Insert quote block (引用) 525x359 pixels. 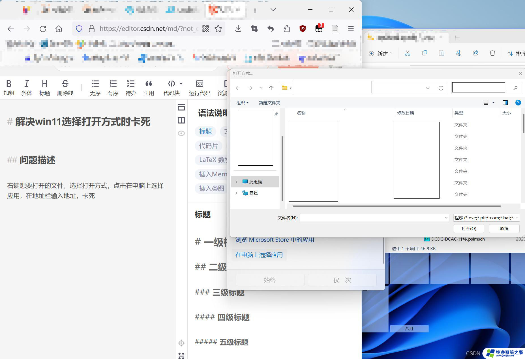pyautogui.click(x=149, y=88)
